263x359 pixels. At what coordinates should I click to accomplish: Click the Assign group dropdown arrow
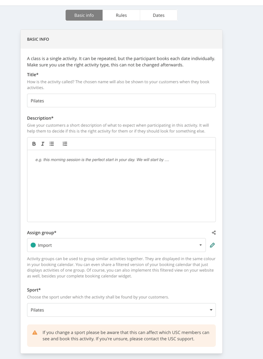click(201, 245)
